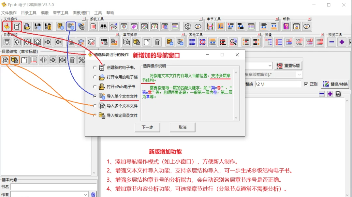The image size is (352, 197).
Task: Click the move-up arrow in 目录结构 toolbar
Action: (17, 42)
